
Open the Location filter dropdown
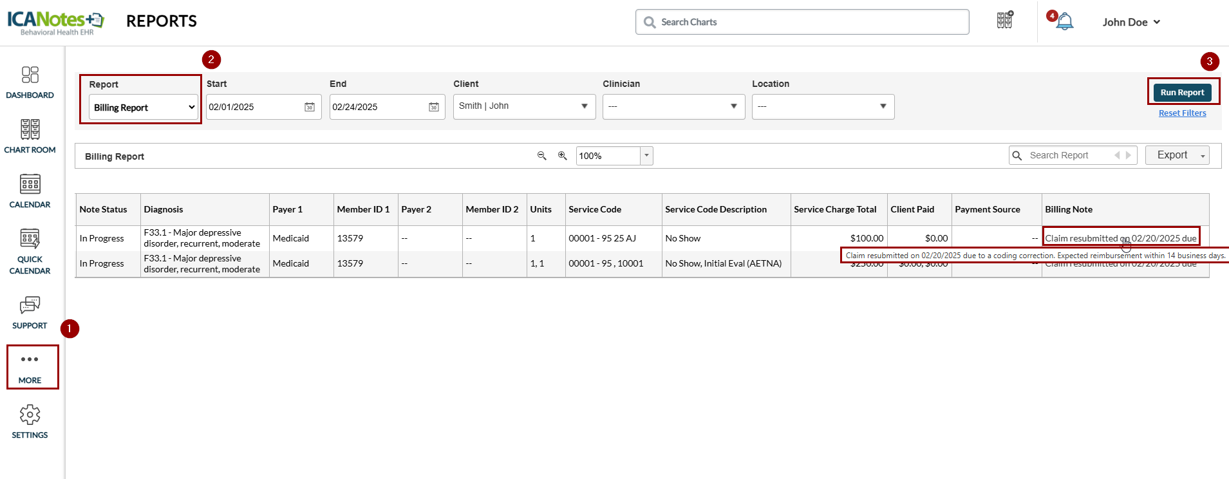point(823,106)
